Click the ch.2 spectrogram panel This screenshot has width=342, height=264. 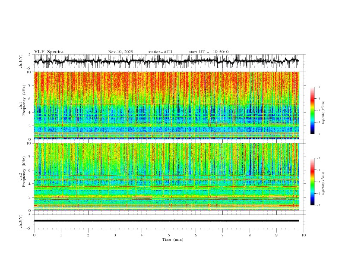(166, 177)
